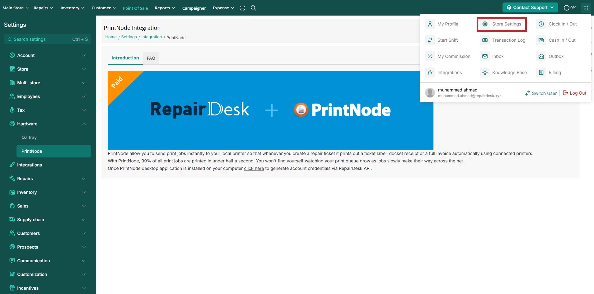
Task: Click the 0% progress circle indicator
Action: [x=570, y=8]
